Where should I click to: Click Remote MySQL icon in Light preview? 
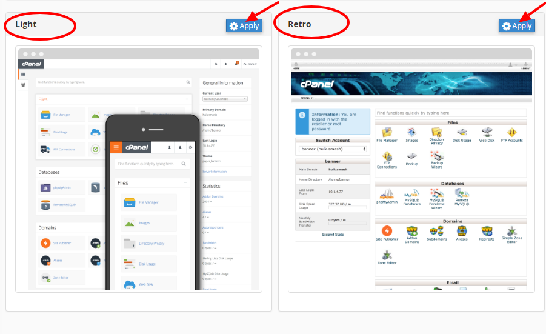coord(45,205)
